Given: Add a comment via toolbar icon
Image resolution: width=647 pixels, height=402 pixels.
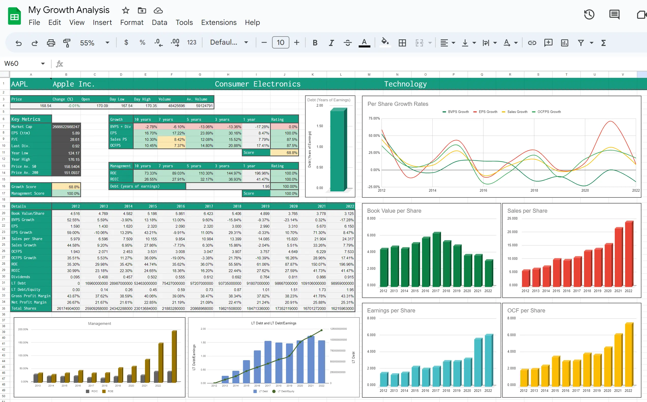Looking at the screenshot, I should point(548,43).
